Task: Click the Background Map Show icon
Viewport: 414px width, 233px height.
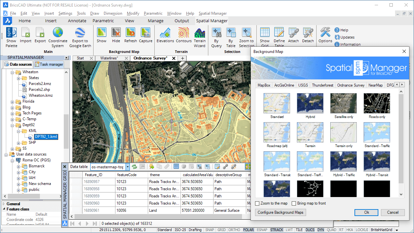Action: pos(101,33)
